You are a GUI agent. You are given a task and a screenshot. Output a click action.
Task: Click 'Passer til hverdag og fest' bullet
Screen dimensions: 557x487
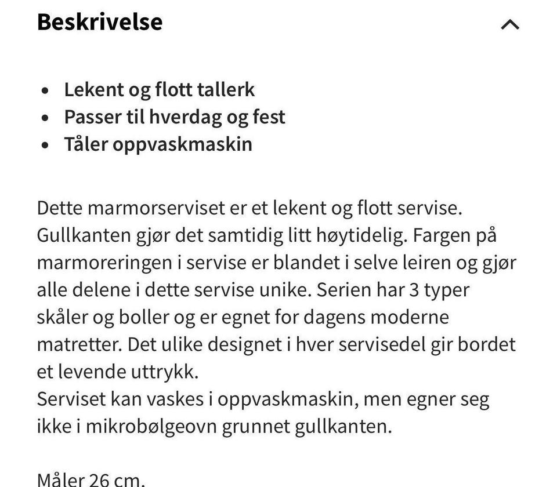coord(175,117)
